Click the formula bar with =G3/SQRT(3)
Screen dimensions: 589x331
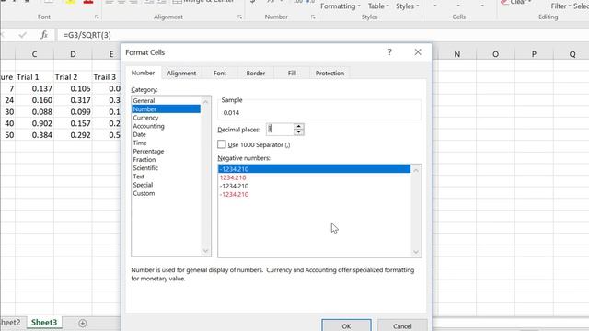323,35
